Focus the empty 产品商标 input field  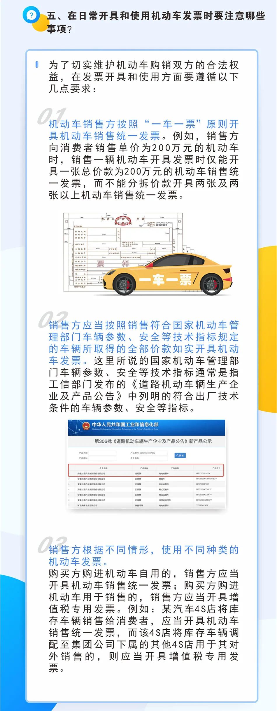tap(102, 458)
